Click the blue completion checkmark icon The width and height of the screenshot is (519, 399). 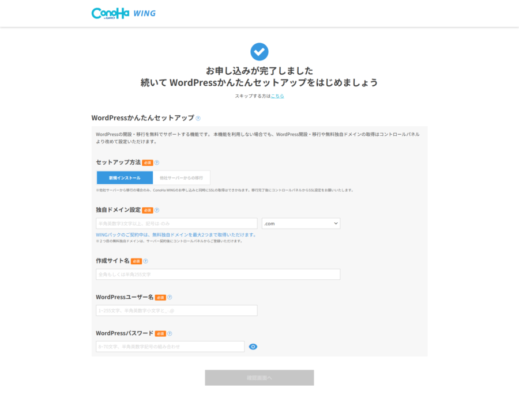point(259,52)
